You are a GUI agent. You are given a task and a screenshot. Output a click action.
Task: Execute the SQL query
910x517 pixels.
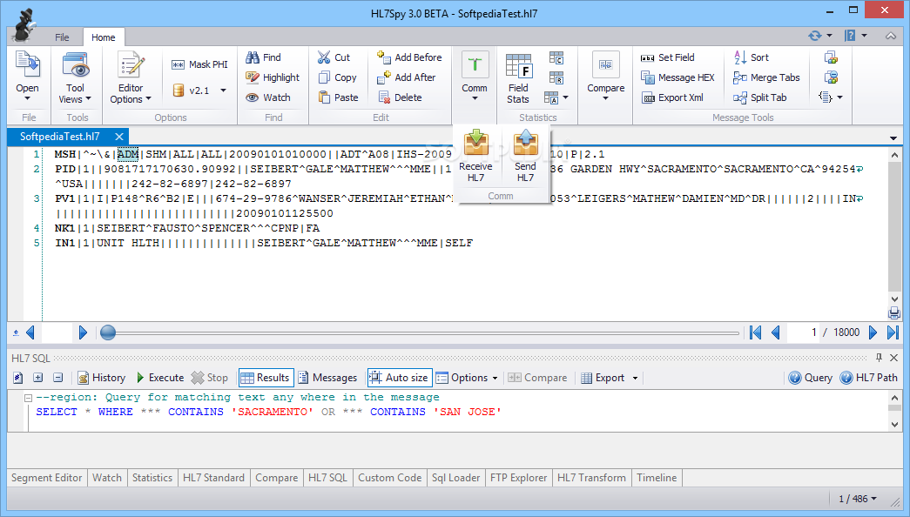(160, 378)
